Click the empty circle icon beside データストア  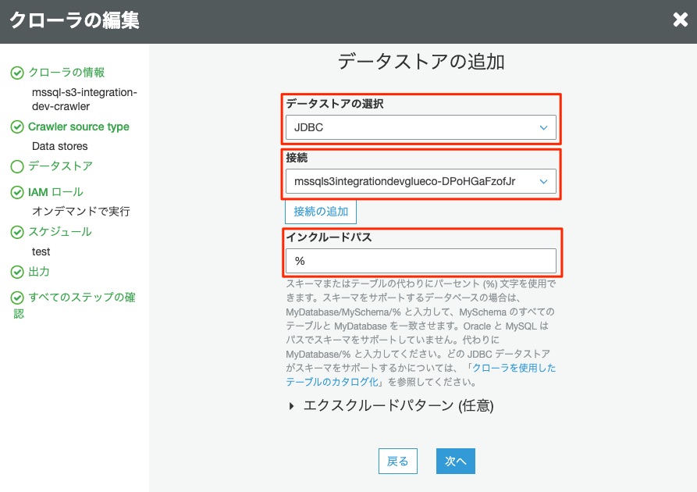point(17,166)
